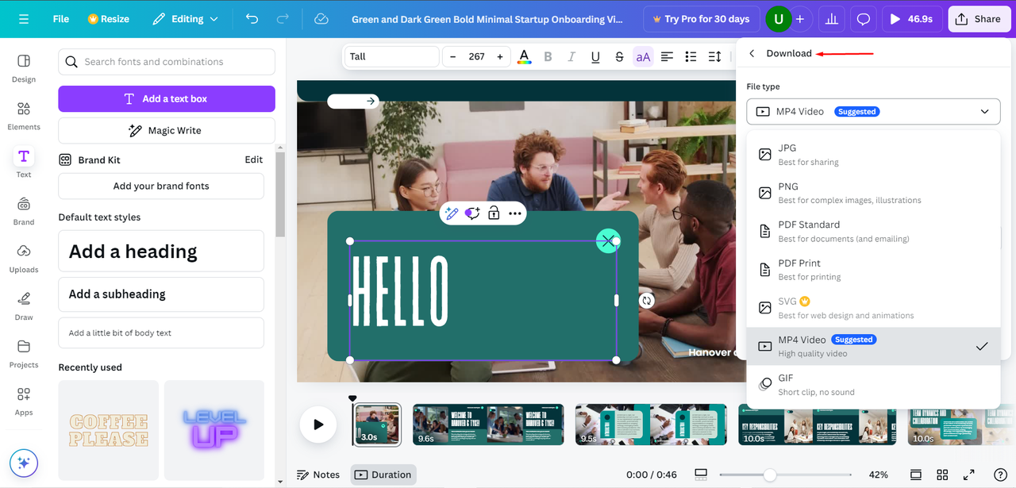
Task: Select PDF Standard file type
Action: click(873, 231)
